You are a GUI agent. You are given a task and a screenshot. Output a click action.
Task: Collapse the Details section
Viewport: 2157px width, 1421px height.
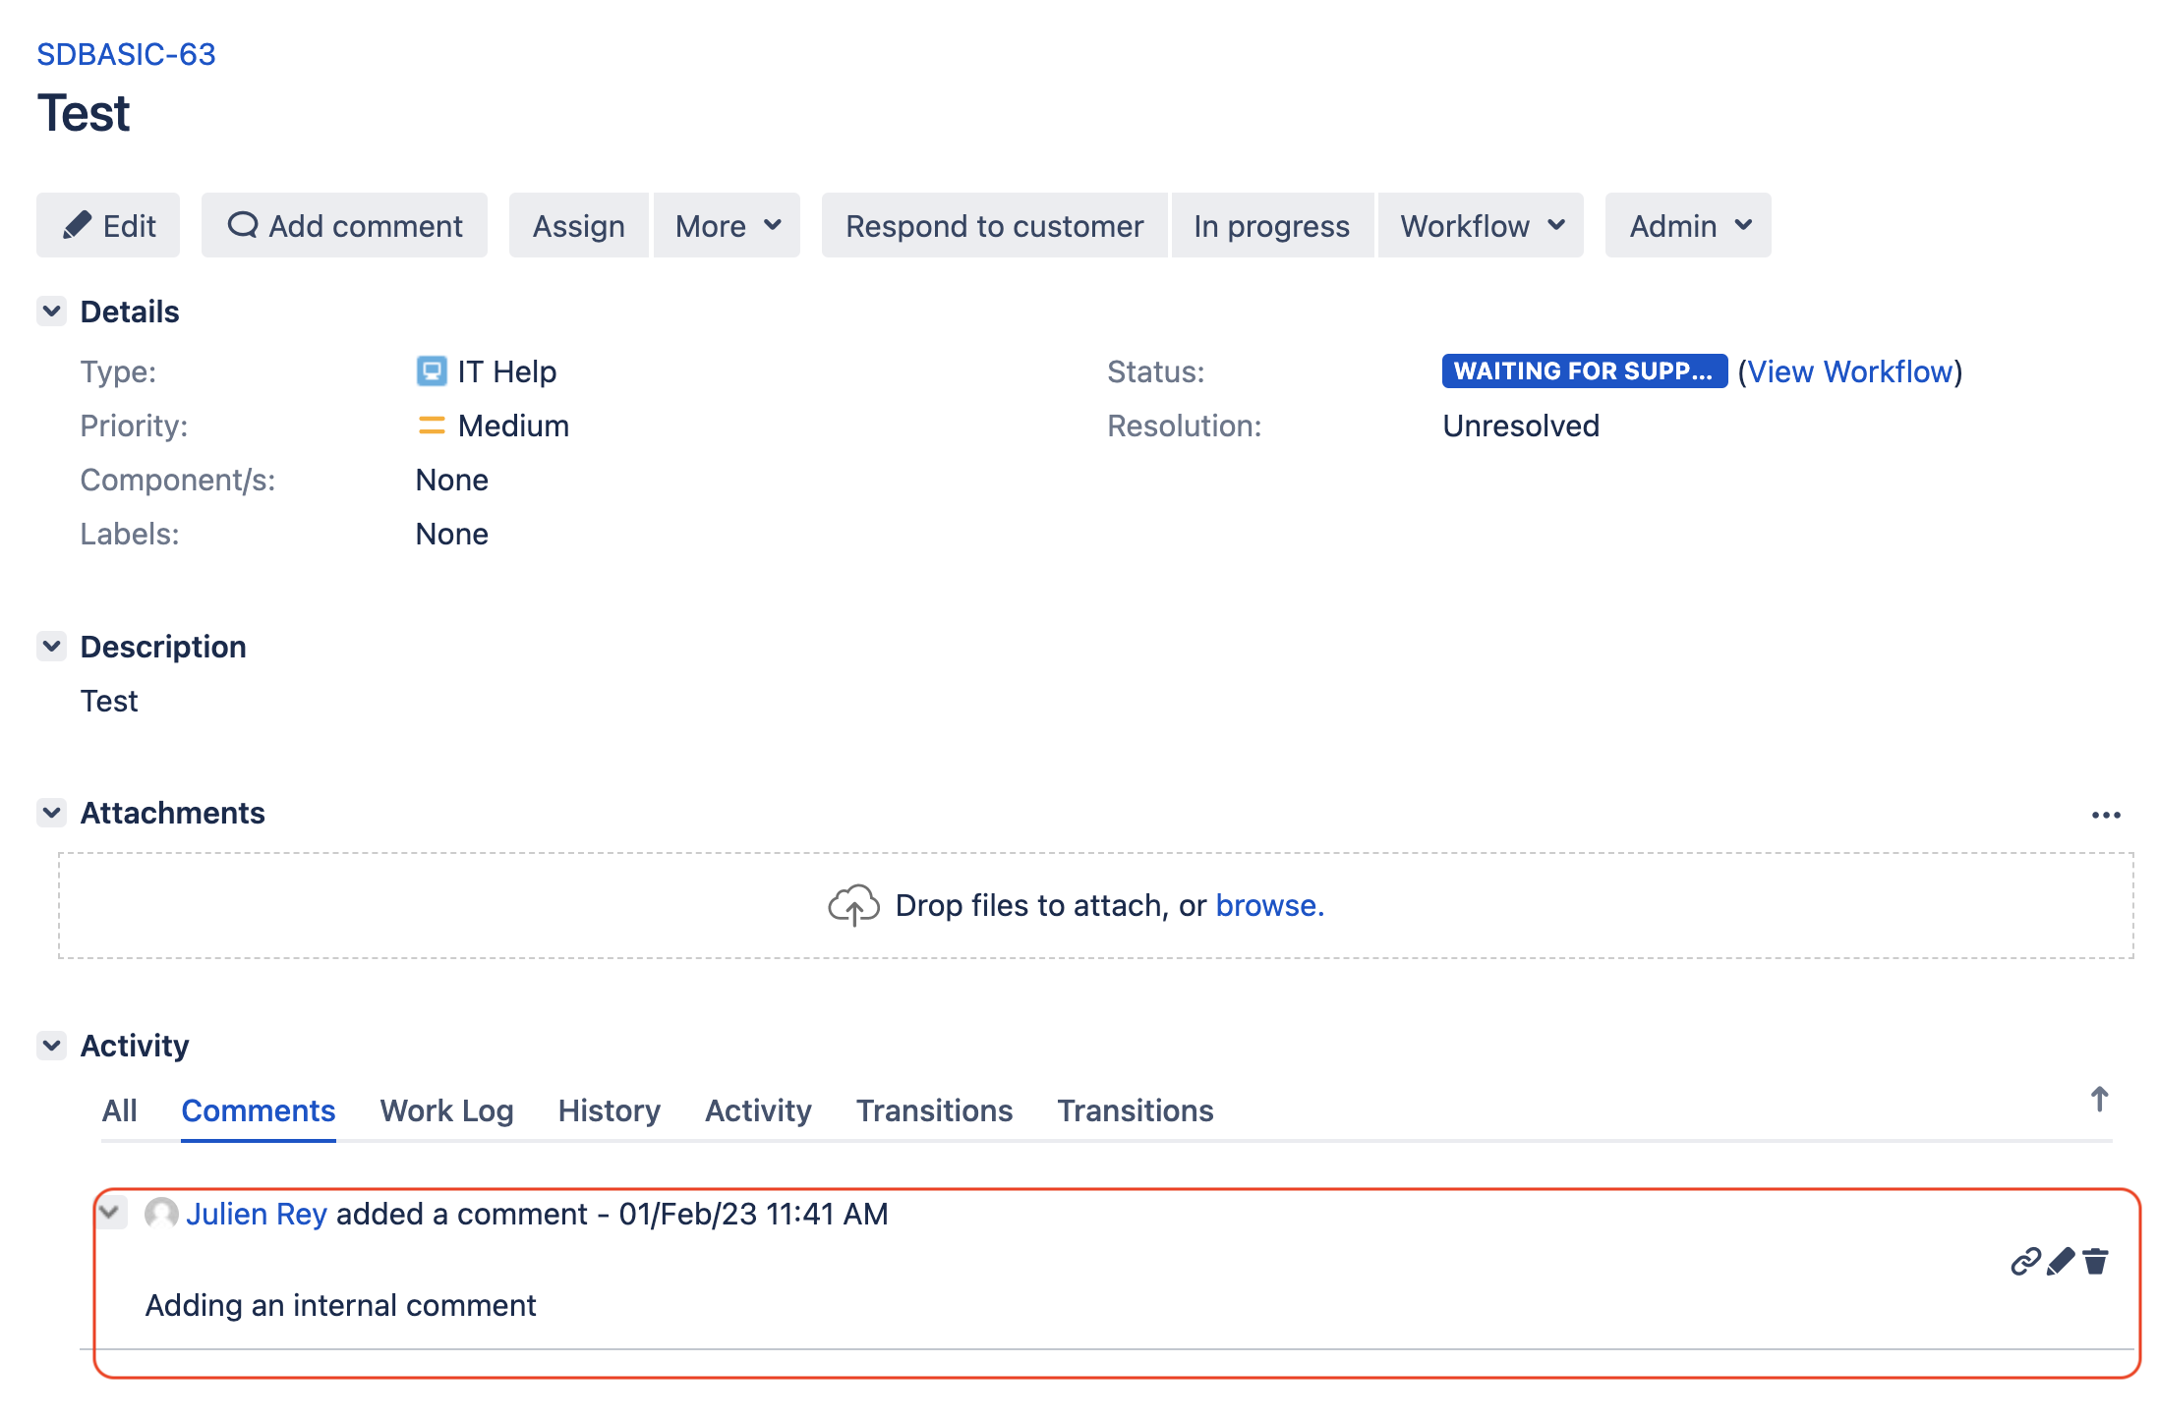(52, 312)
